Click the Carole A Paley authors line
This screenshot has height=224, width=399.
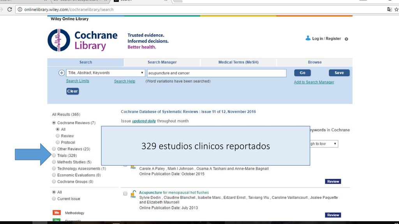pos(204,169)
